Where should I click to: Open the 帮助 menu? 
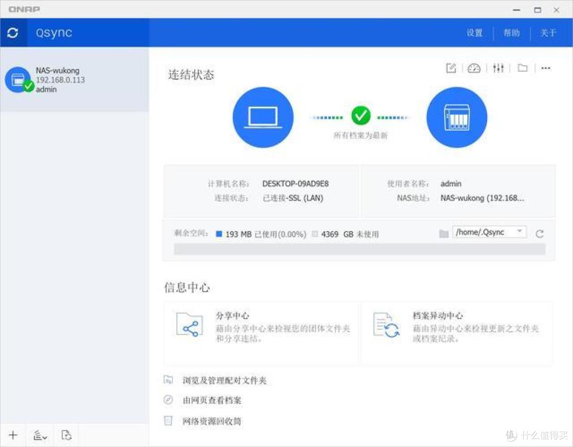tap(511, 33)
